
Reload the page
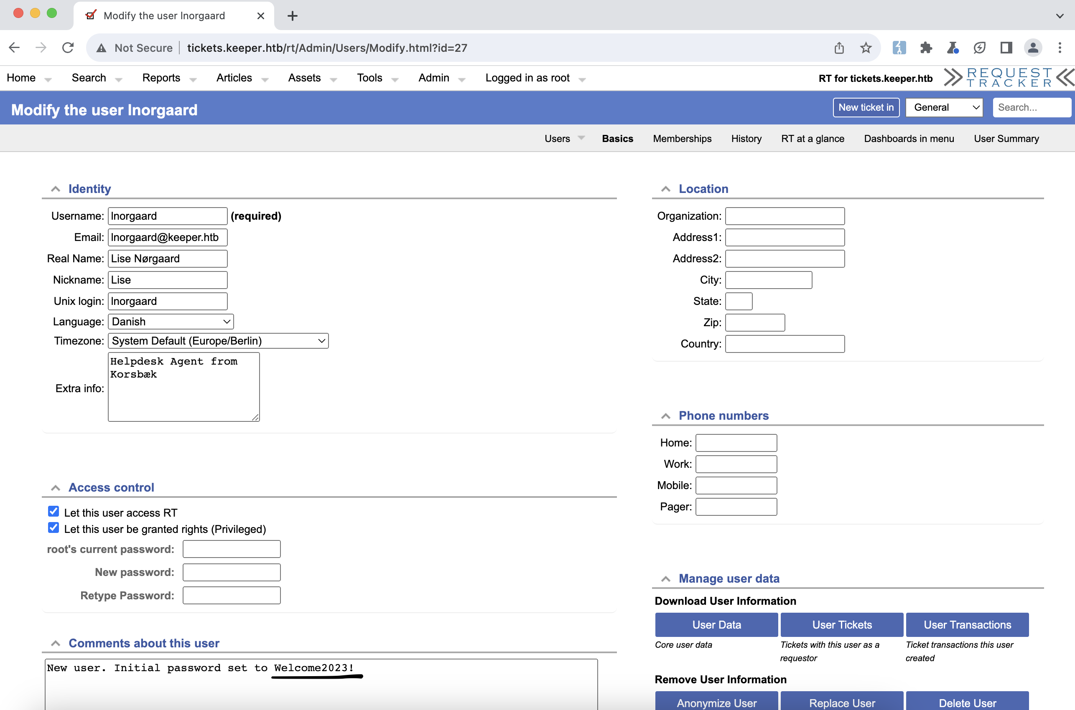click(68, 48)
